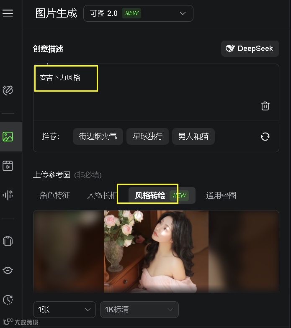Open the virtual try-on clothing icon
This screenshot has width=291, height=328.
click(8, 241)
